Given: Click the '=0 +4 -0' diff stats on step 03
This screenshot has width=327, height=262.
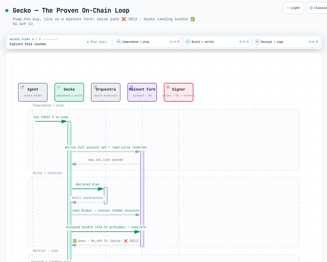Looking at the screenshot, I should (x=313, y=42).
